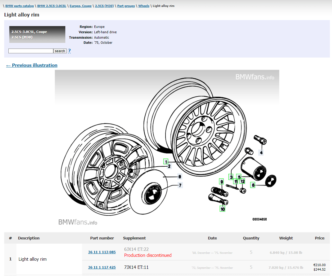The width and height of the screenshot is (332, 276).
Task: Go to BMW 2.5CS-3.0CSL breadcrumb
Action: point(52,6)
